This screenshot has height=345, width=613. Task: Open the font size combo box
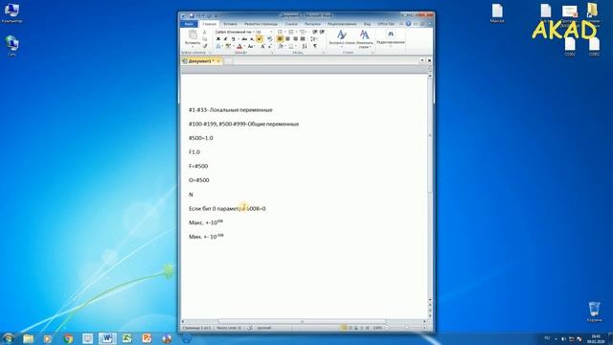tap(264, 32)
